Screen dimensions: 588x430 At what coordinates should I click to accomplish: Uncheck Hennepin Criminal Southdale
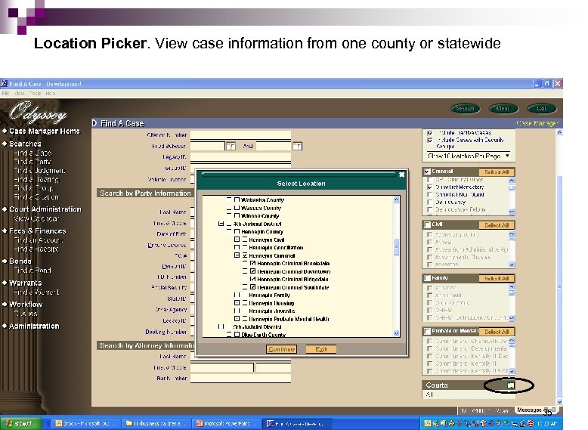click(x=252, y=287)
